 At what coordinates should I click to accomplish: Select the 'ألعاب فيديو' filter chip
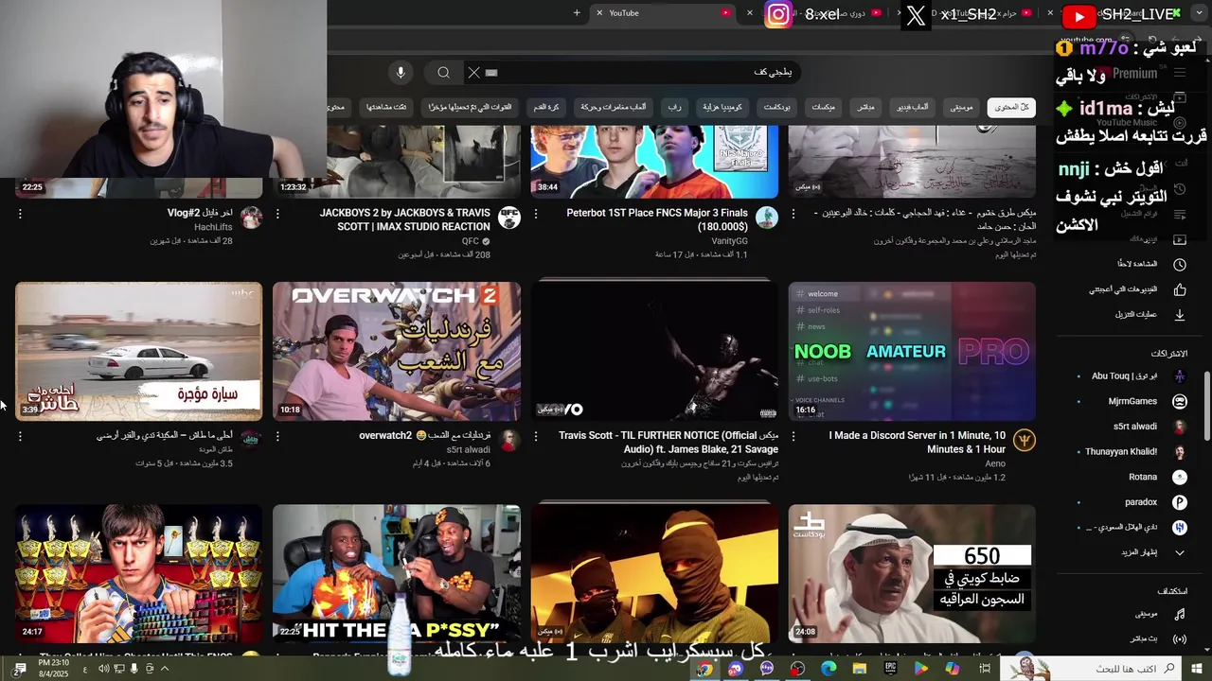click(x=913, y=107)
